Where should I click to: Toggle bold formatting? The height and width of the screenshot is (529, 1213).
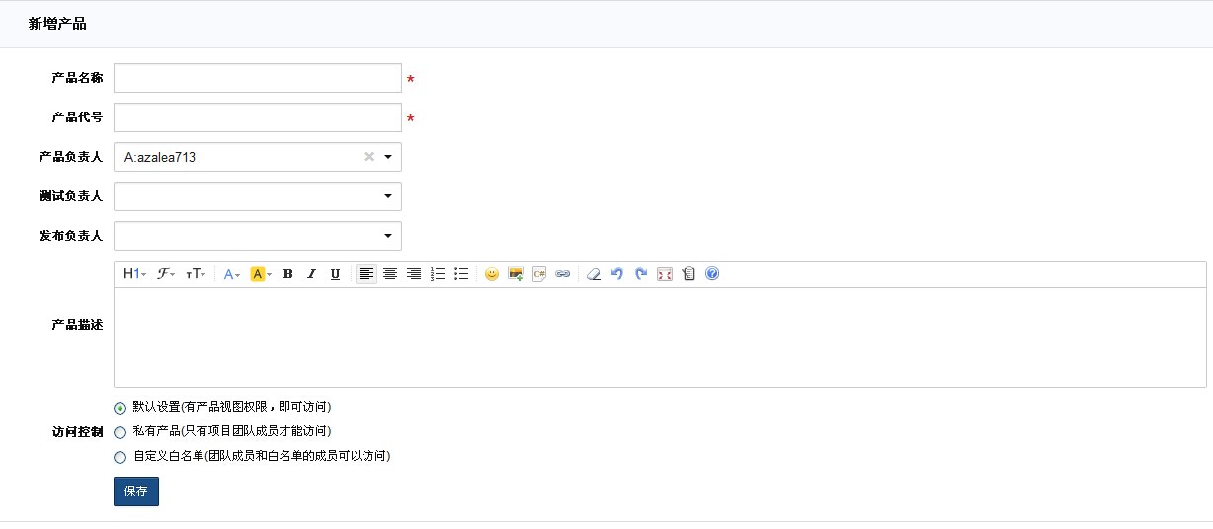click(287, 274)
